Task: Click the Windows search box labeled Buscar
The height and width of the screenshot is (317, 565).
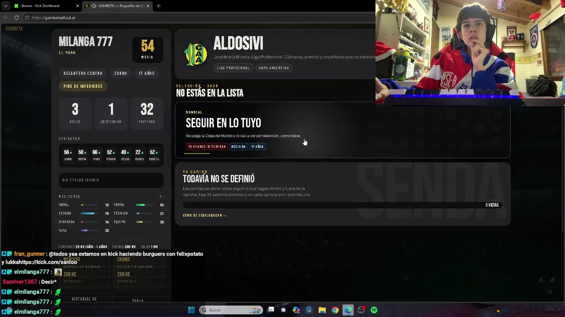Action: [x=231, y=310]
